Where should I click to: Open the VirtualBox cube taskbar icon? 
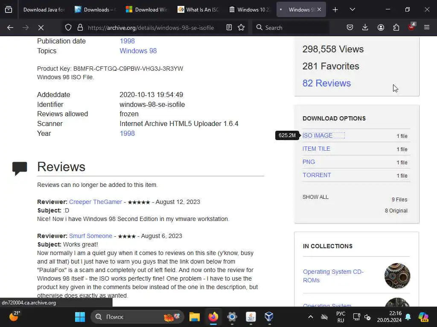point(269,317)
